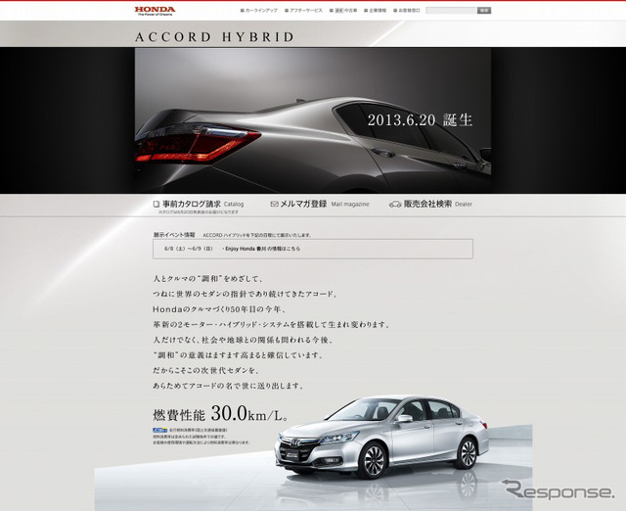Click the Accord Hybrid rear hero image
626x511 pixels.
(x=313, y=120)
